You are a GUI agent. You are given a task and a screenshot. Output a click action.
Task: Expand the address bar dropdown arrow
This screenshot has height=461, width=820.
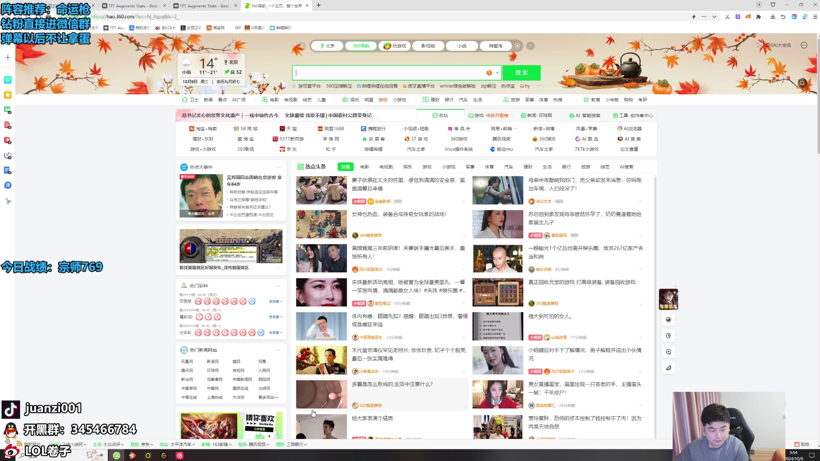click(714, 17)
